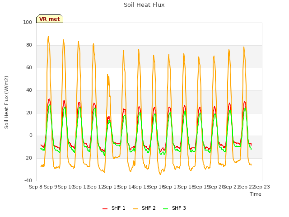
Task: Click the -40 y-axis tick label
Action: point(28,180)
